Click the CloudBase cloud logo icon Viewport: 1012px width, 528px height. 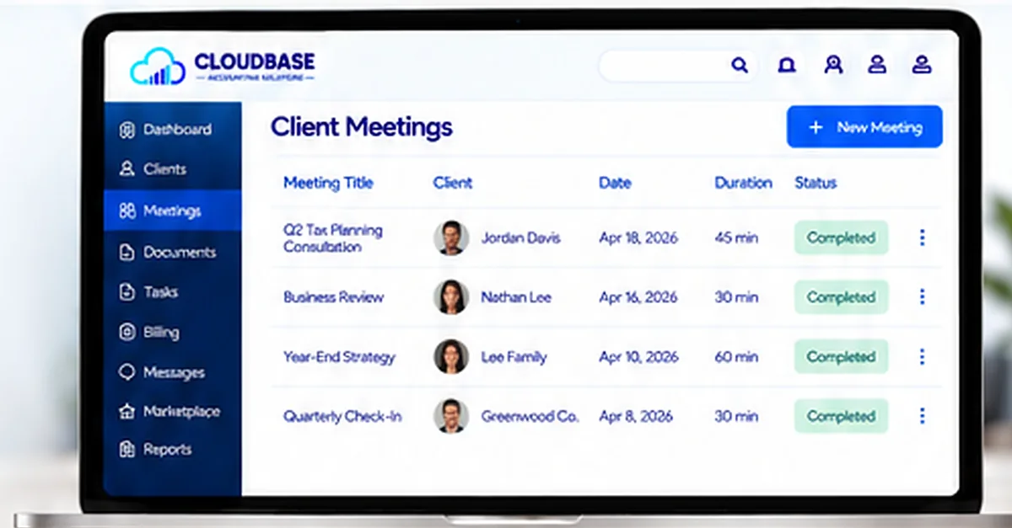[x=158, y=67]
